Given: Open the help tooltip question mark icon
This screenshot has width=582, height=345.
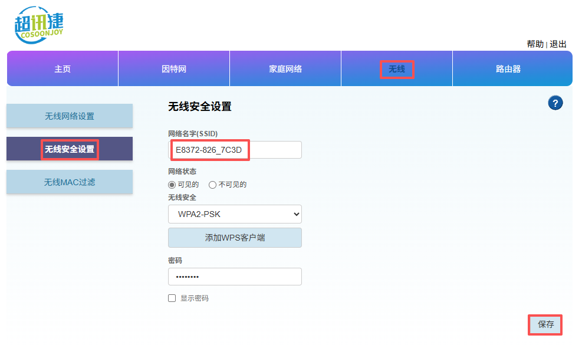Looking at the screenshot, I should click(x=555, y=103).
